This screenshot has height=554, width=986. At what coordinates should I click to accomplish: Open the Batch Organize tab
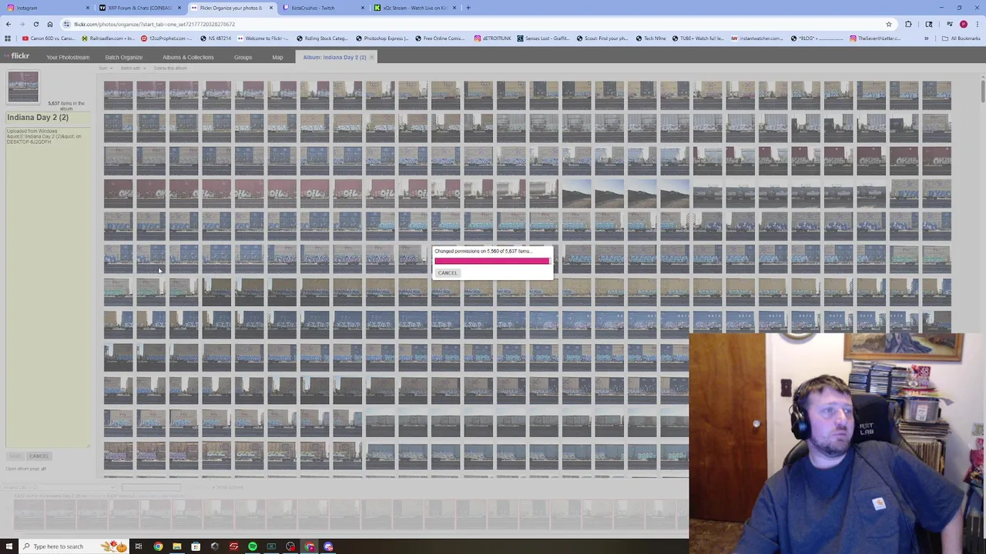tap(123, 57)
